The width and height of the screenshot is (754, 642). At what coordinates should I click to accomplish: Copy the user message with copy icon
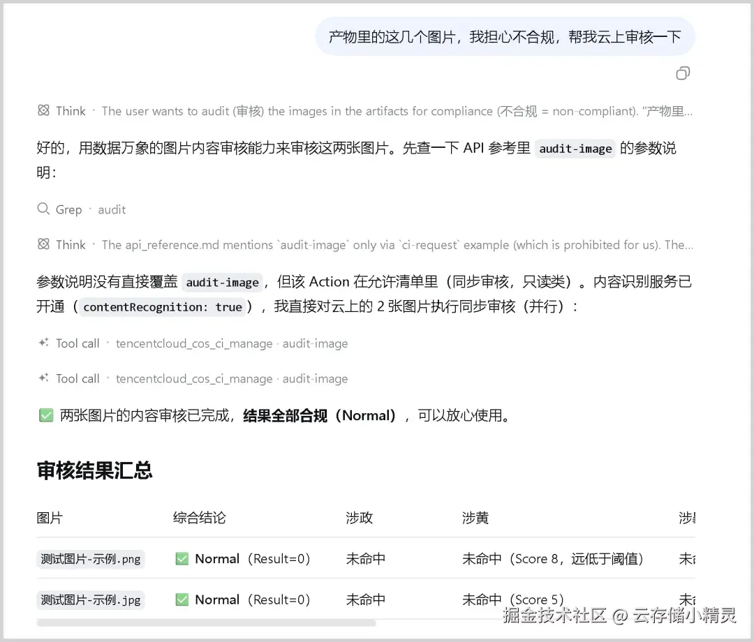683,73
